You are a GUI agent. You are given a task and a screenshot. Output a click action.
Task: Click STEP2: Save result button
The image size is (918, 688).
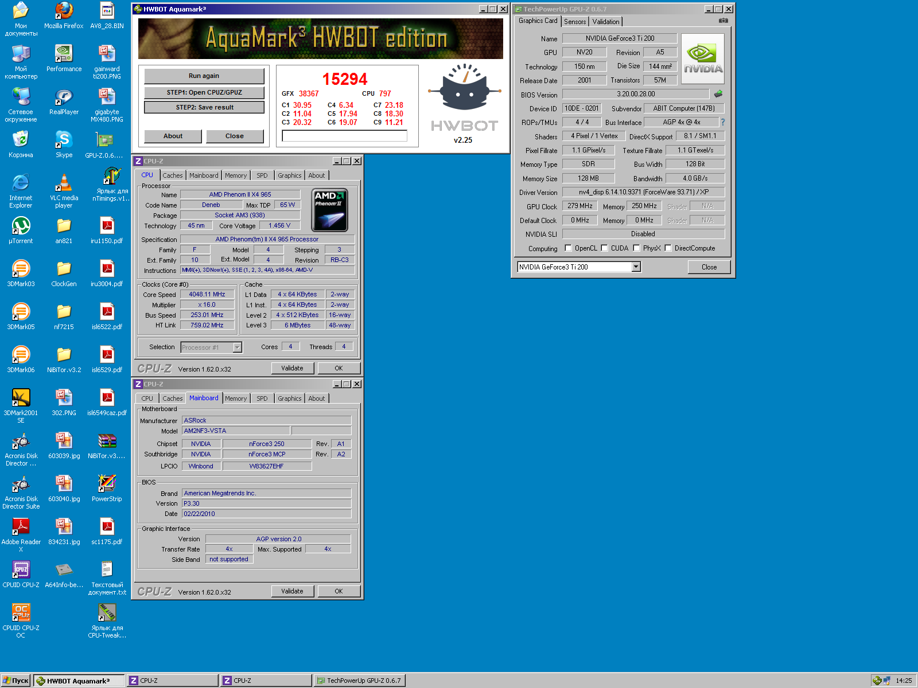click(x=204, y=107)
